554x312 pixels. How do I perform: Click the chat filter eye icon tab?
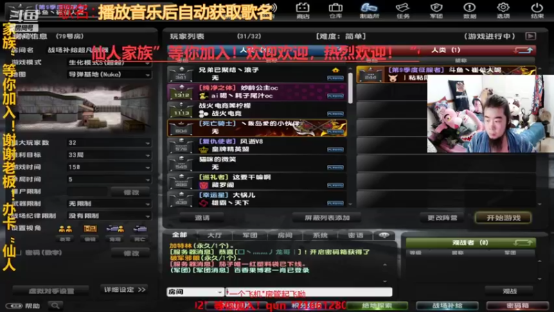click(x=384, y=235)
